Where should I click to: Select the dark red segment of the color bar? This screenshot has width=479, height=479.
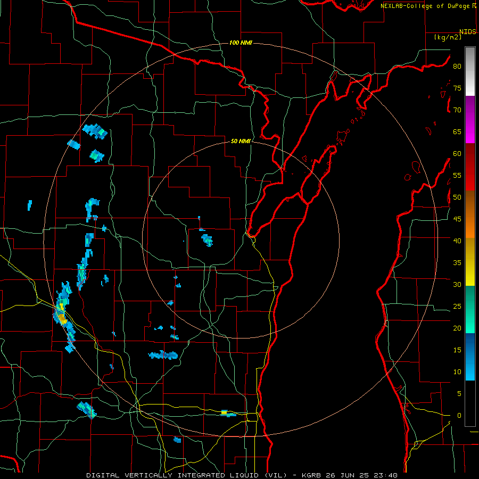point(470,167)
